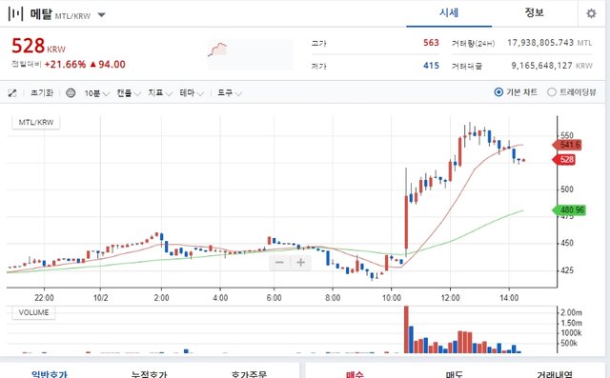
Task: Click the red 528 current price tag
Action: coord(564,160)
